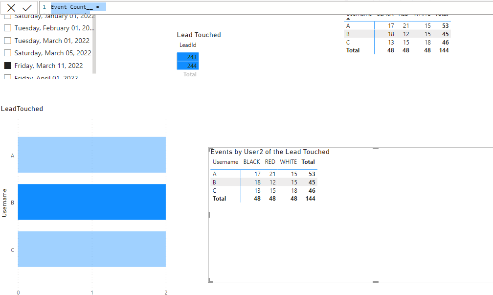Select LeadId 243 in Lead Touched table
The height and width of the screenshot is (295, 493).
click(x=188, y=57)
